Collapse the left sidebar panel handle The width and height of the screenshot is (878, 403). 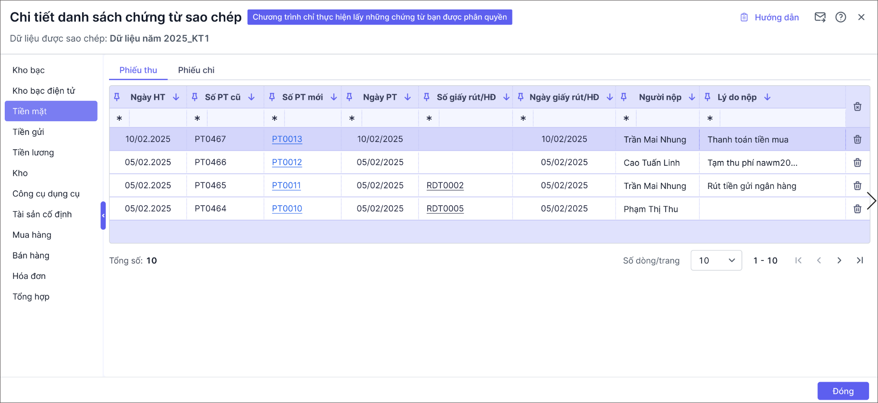(x=103, y=215)
